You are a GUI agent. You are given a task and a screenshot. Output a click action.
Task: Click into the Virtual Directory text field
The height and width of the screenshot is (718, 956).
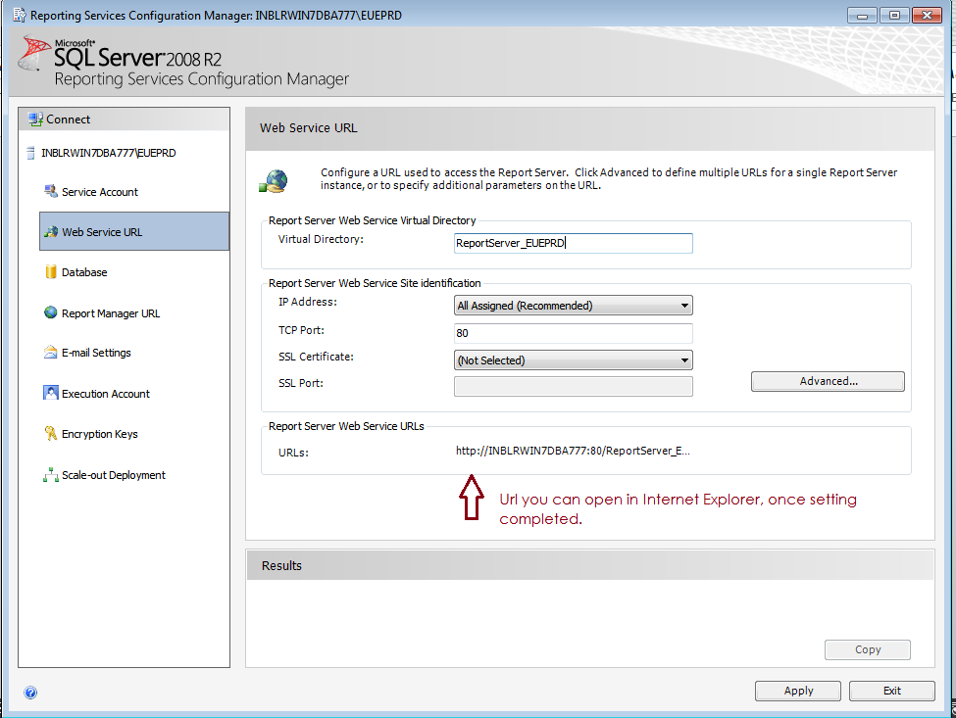(574, 243)
